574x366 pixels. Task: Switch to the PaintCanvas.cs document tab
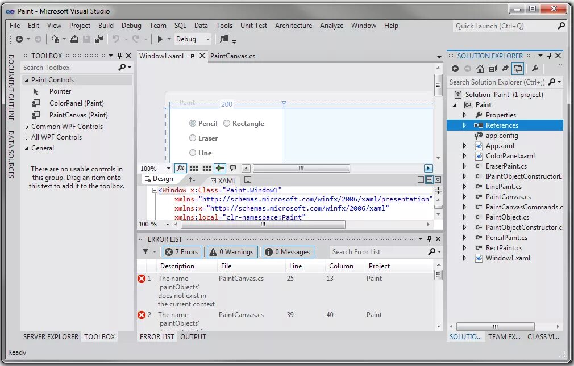pyautogui.click(x=232, y=56)
